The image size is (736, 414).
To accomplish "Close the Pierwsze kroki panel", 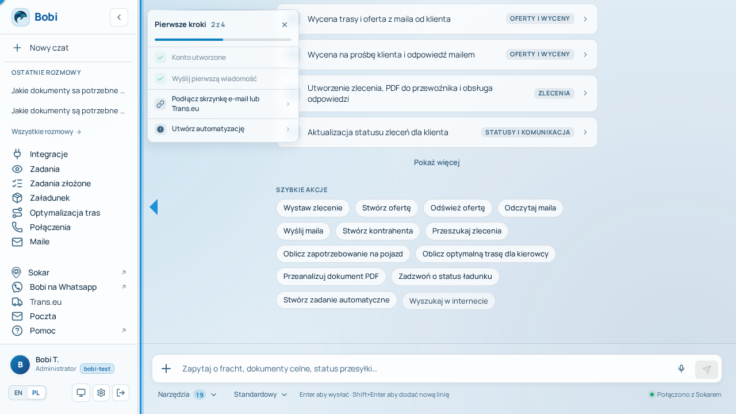I will tap(285, 25).
